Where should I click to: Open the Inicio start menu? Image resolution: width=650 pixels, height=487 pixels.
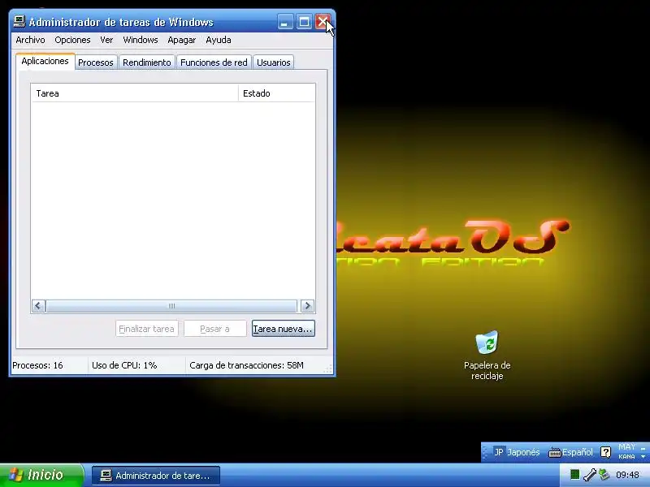(42, 475)
